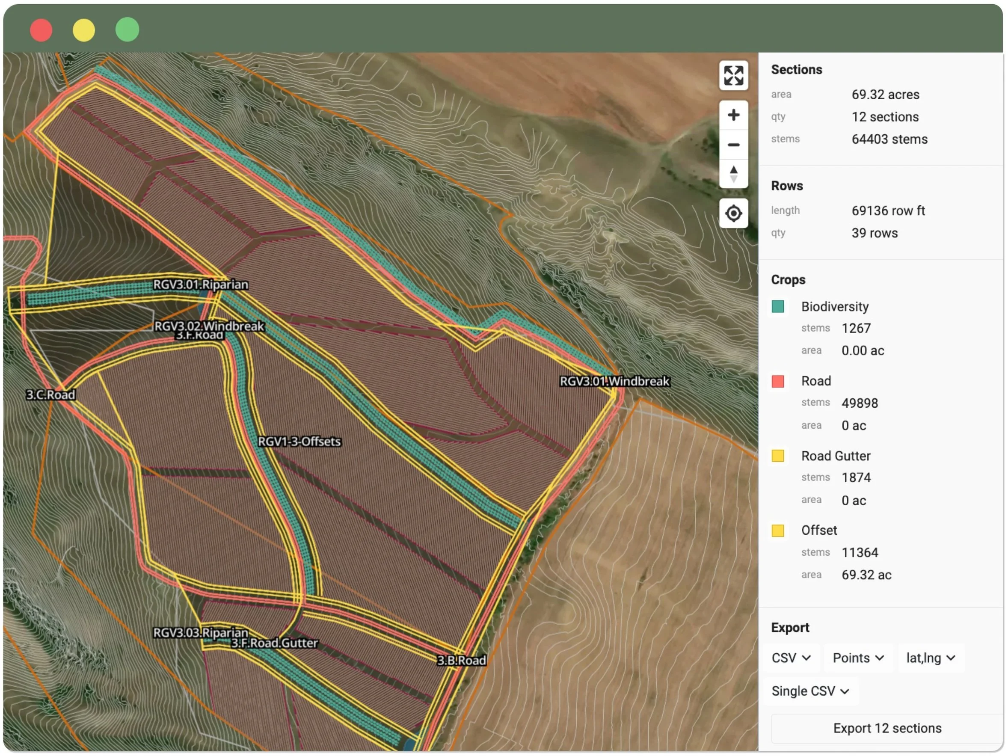
Task: Click the Road stems value 49898
Action: [860, 403]
